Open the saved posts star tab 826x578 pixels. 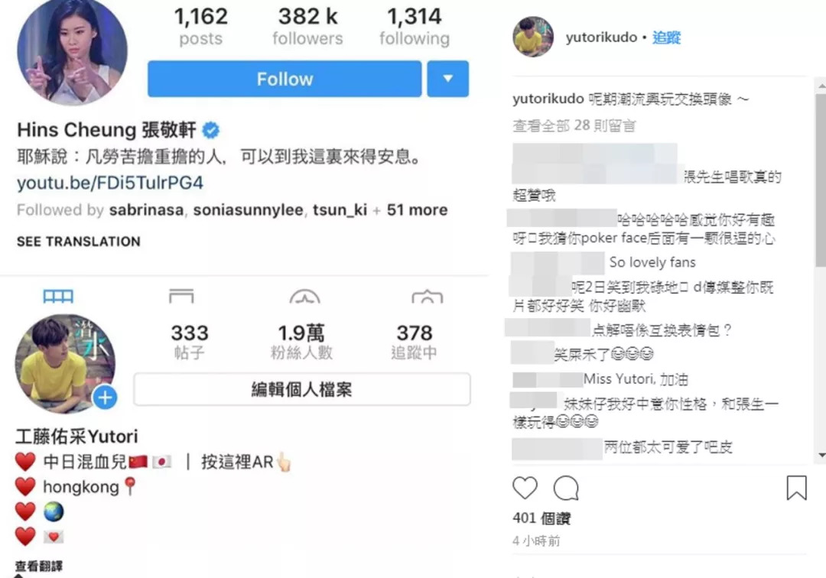(304, 297)
